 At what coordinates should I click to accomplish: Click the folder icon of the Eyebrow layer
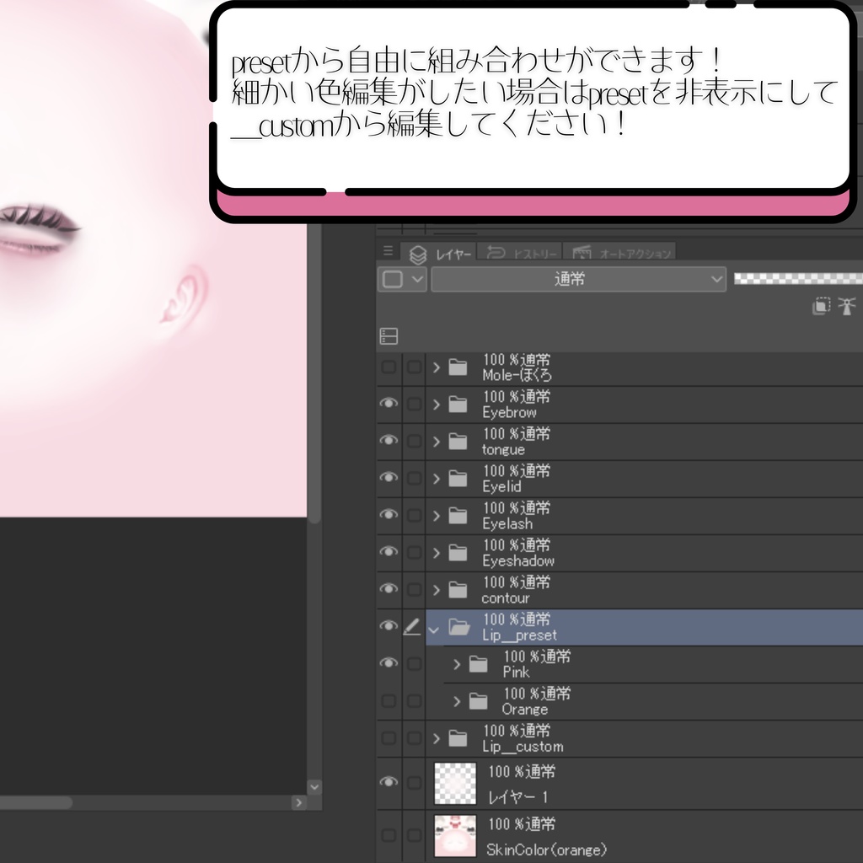click(x=456, y=403)
